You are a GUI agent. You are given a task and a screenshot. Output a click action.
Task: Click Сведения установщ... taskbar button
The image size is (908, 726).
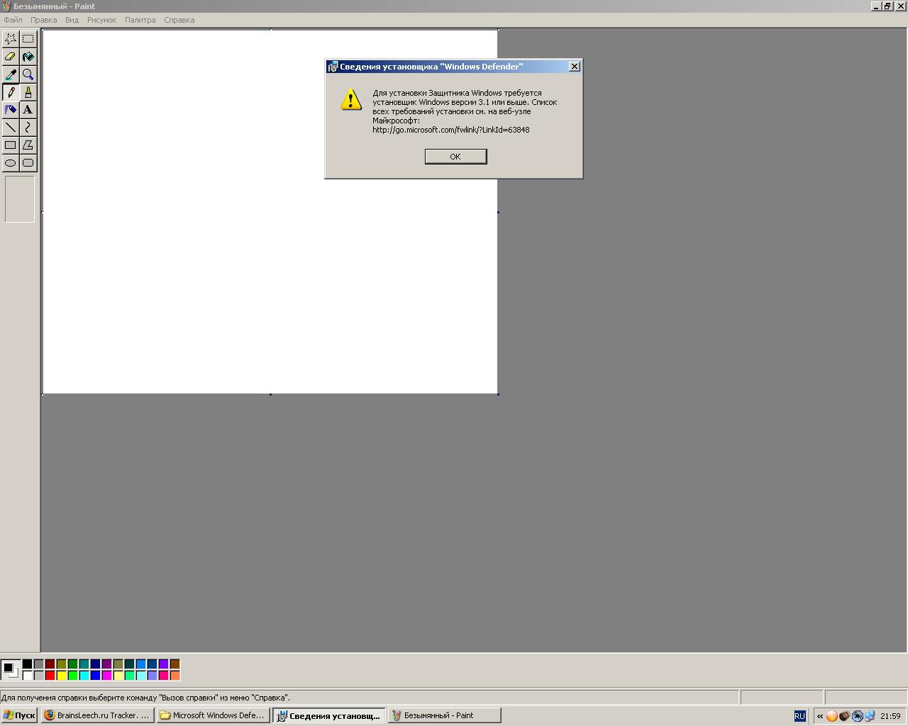329,715
